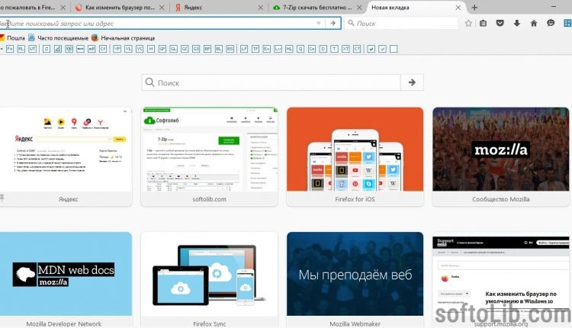The height and width of the screenshot is (328, 572).
Task: Click the new tab plus button
Action: pos(474,7)
